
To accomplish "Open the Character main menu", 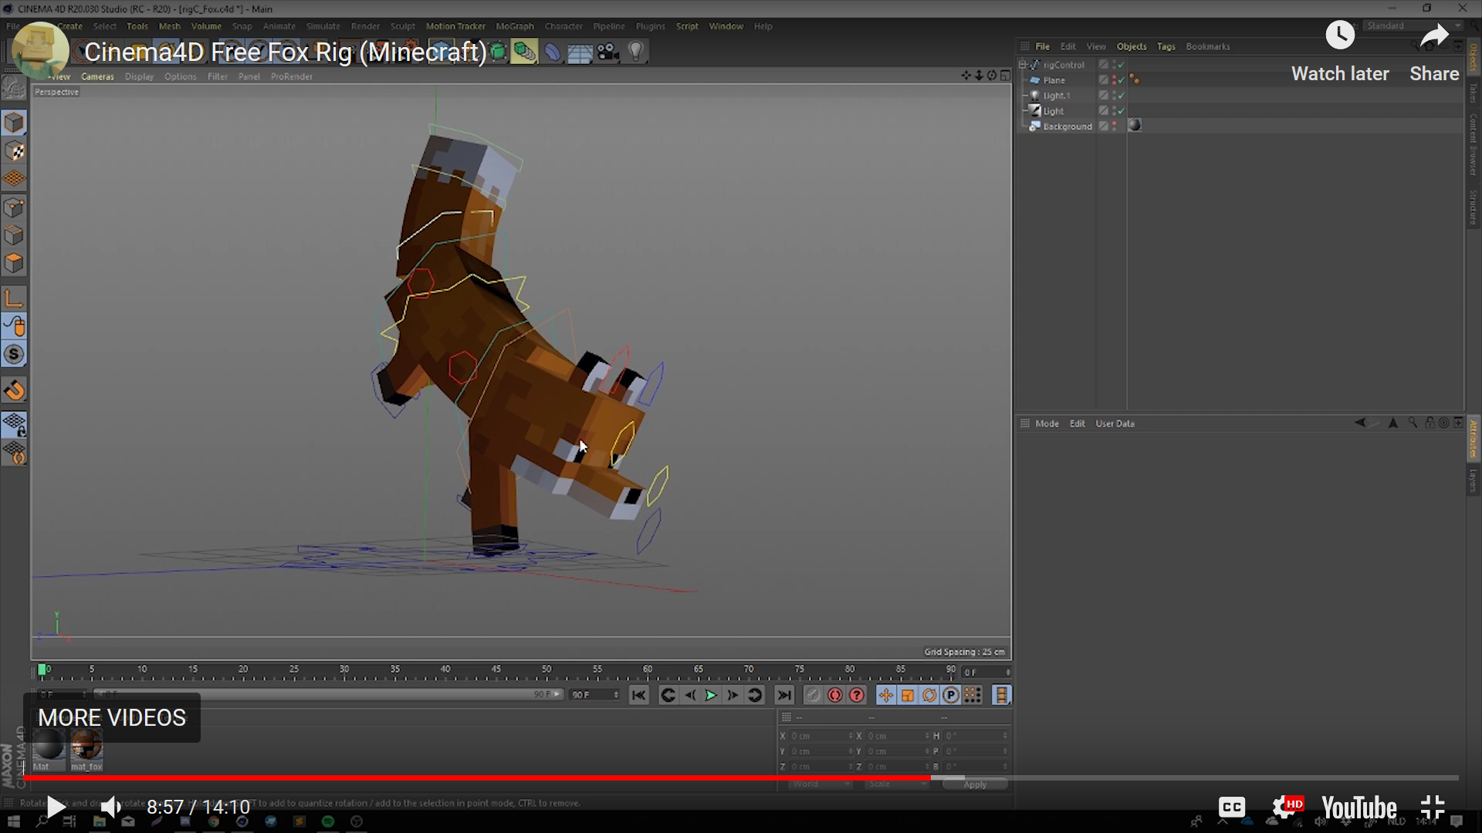I will [563, 26].
